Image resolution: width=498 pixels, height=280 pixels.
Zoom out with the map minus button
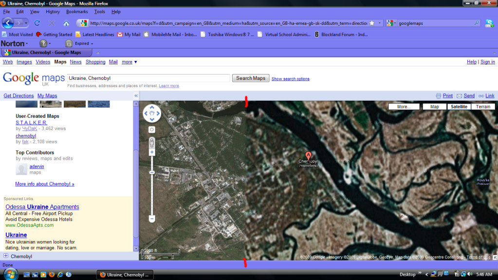pos(152,219)
